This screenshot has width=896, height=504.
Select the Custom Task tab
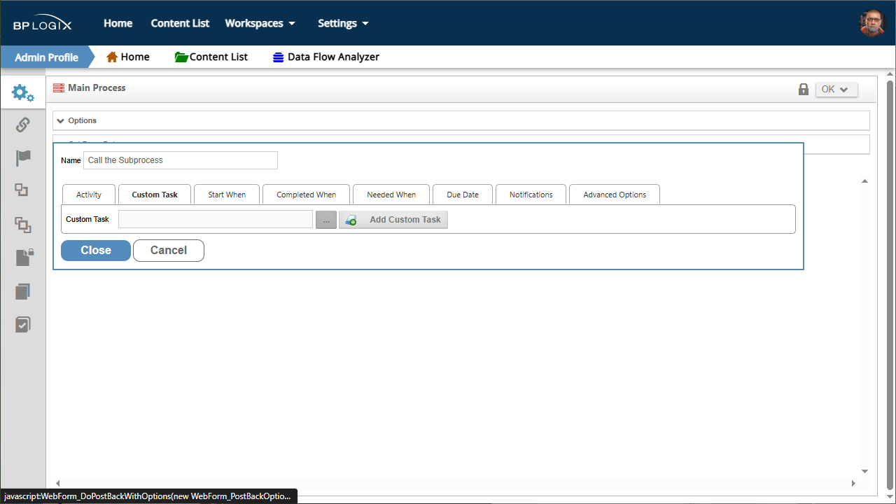point(155,195)
